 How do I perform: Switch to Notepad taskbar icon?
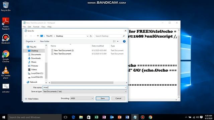(x=135, y=117)
